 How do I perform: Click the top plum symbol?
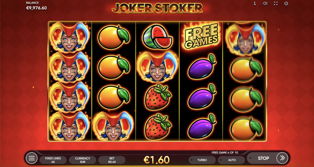[202, 67]
